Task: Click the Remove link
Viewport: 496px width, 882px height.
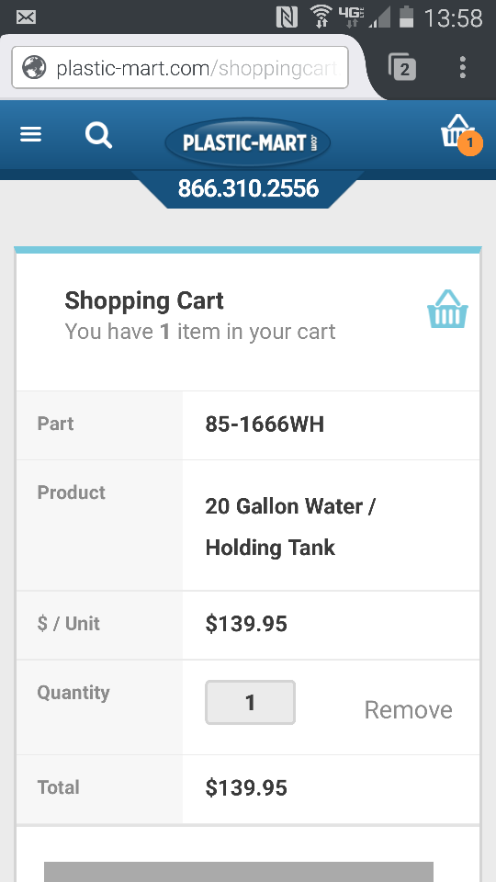Action: 408,710
